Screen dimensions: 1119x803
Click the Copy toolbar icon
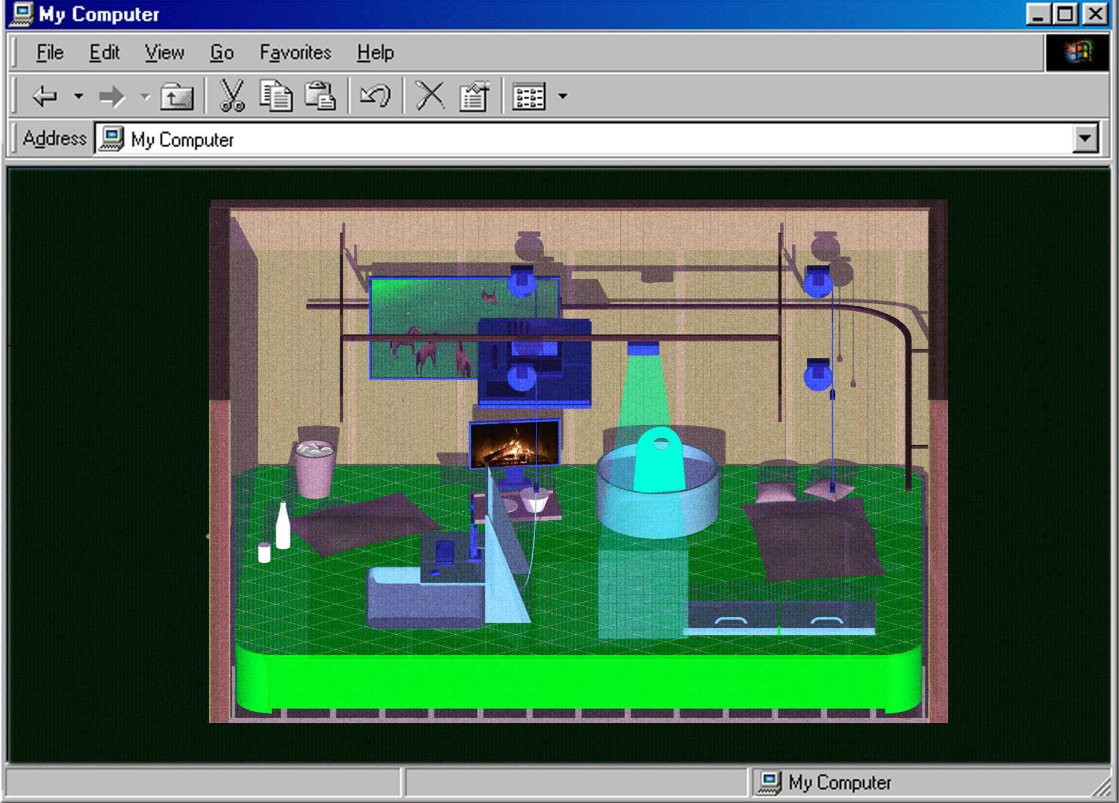[276, 95]
